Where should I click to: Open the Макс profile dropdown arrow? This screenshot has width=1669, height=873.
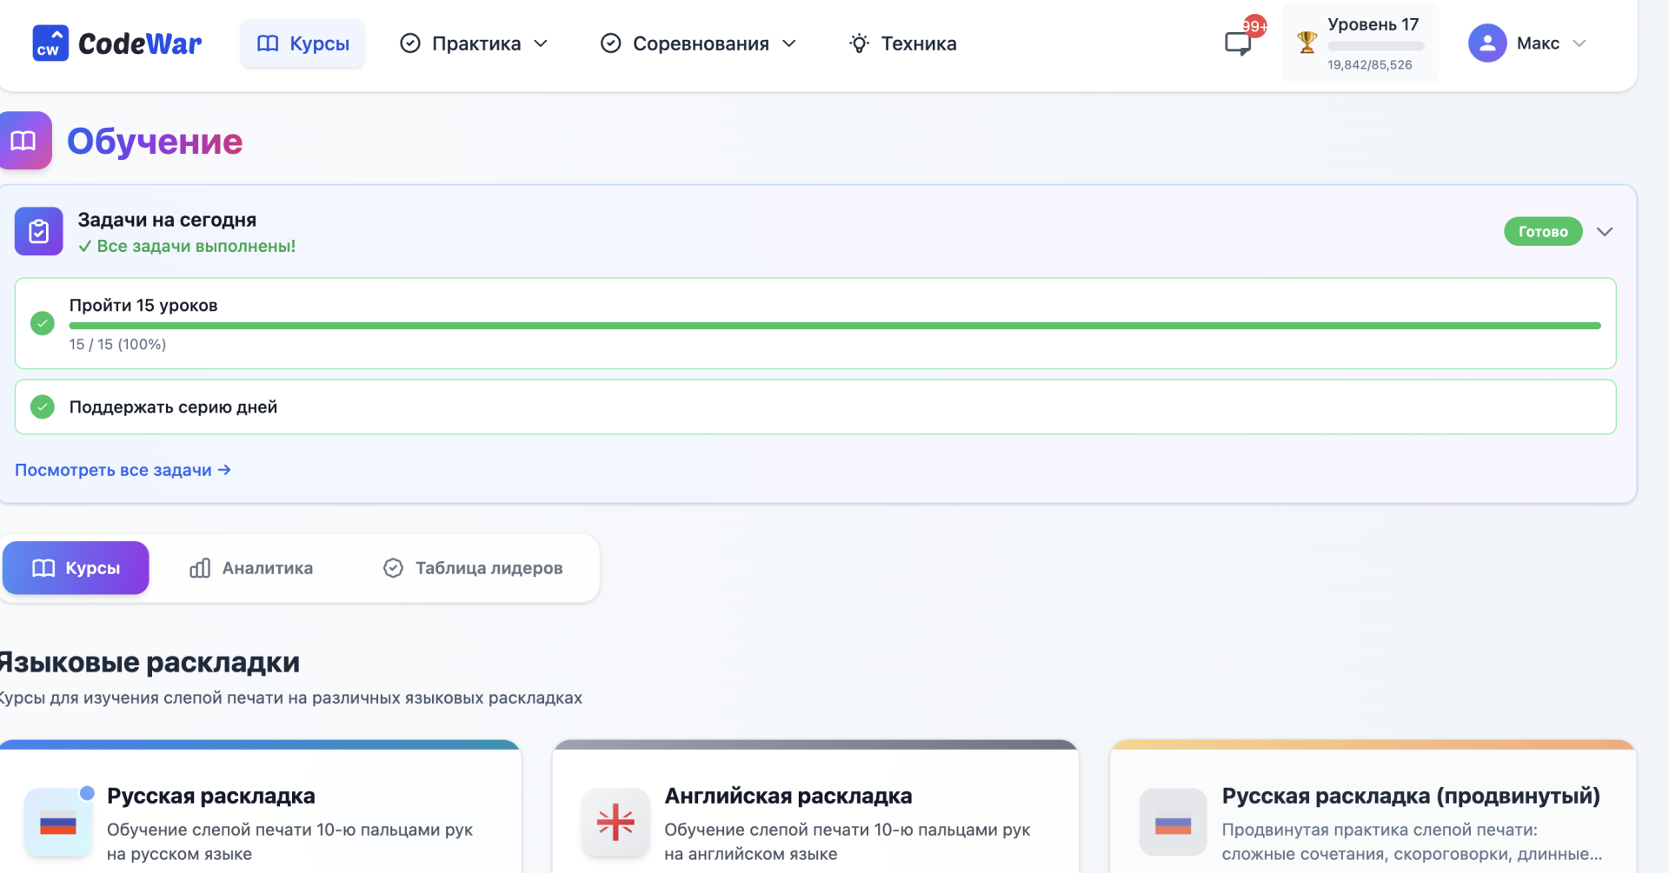(1579, 43)
